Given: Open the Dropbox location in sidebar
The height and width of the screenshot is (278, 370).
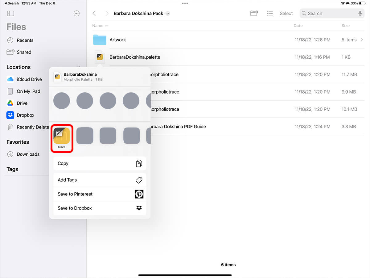Looking at the screenshot, I should (25, 115).
